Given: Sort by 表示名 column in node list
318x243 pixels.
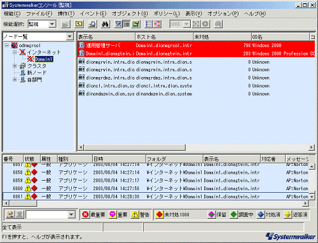Looking at the screenshot, I should pos(106,37).
